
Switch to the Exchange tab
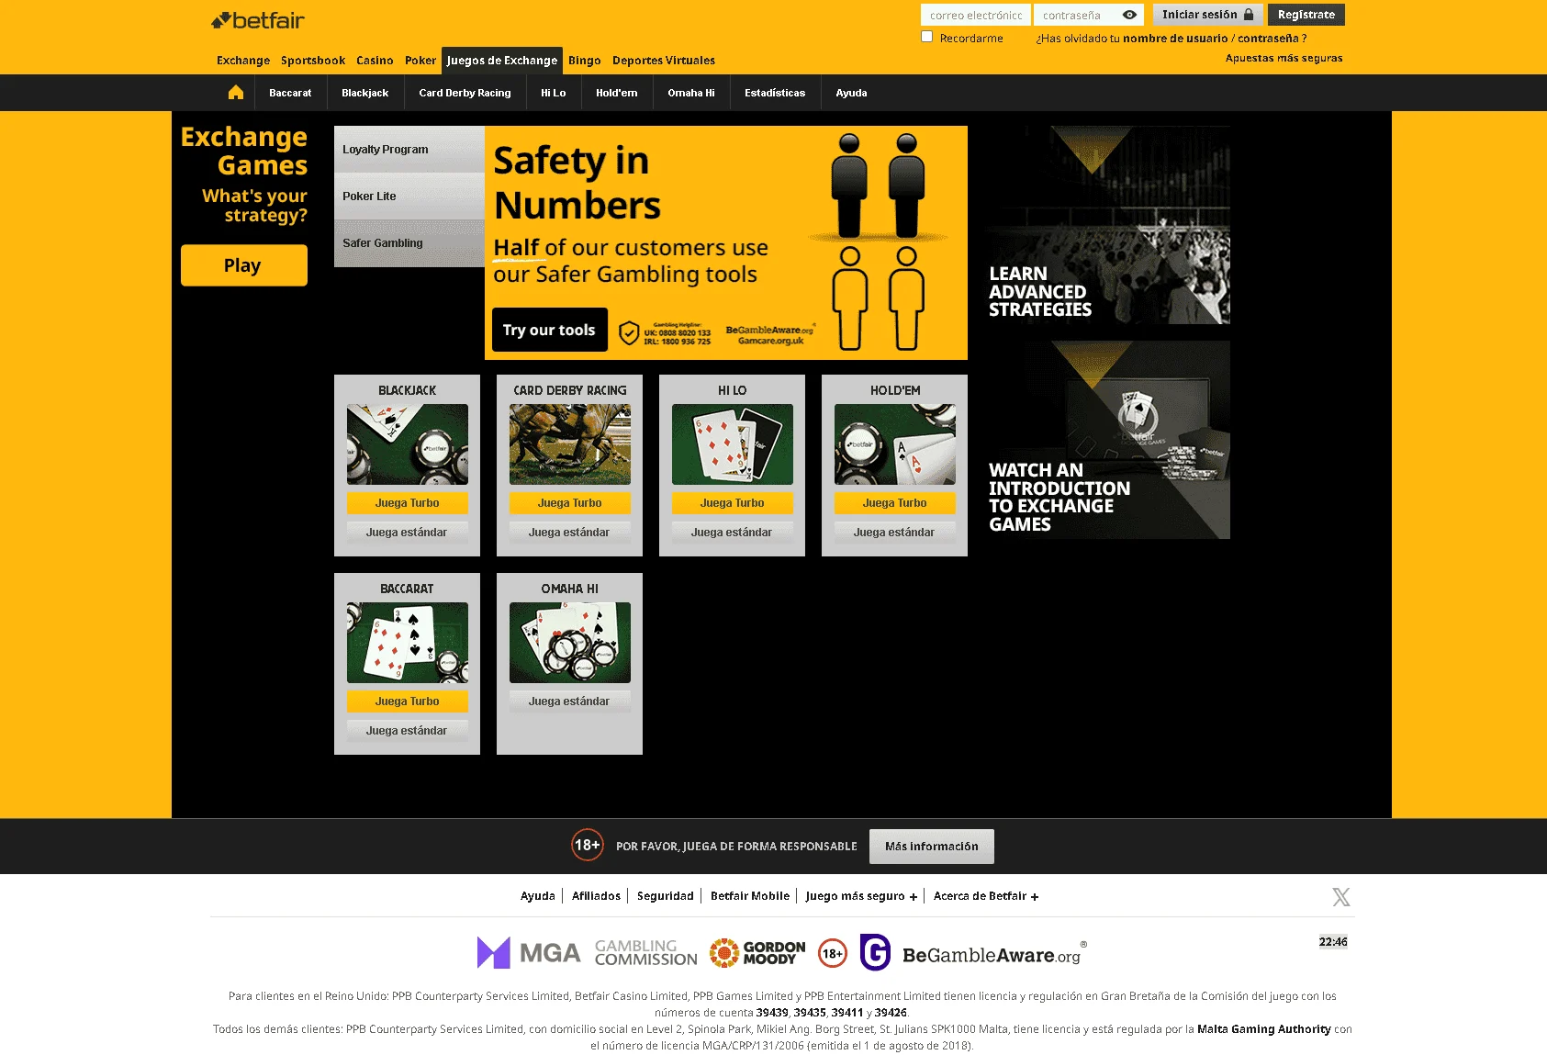pos(243,61)
